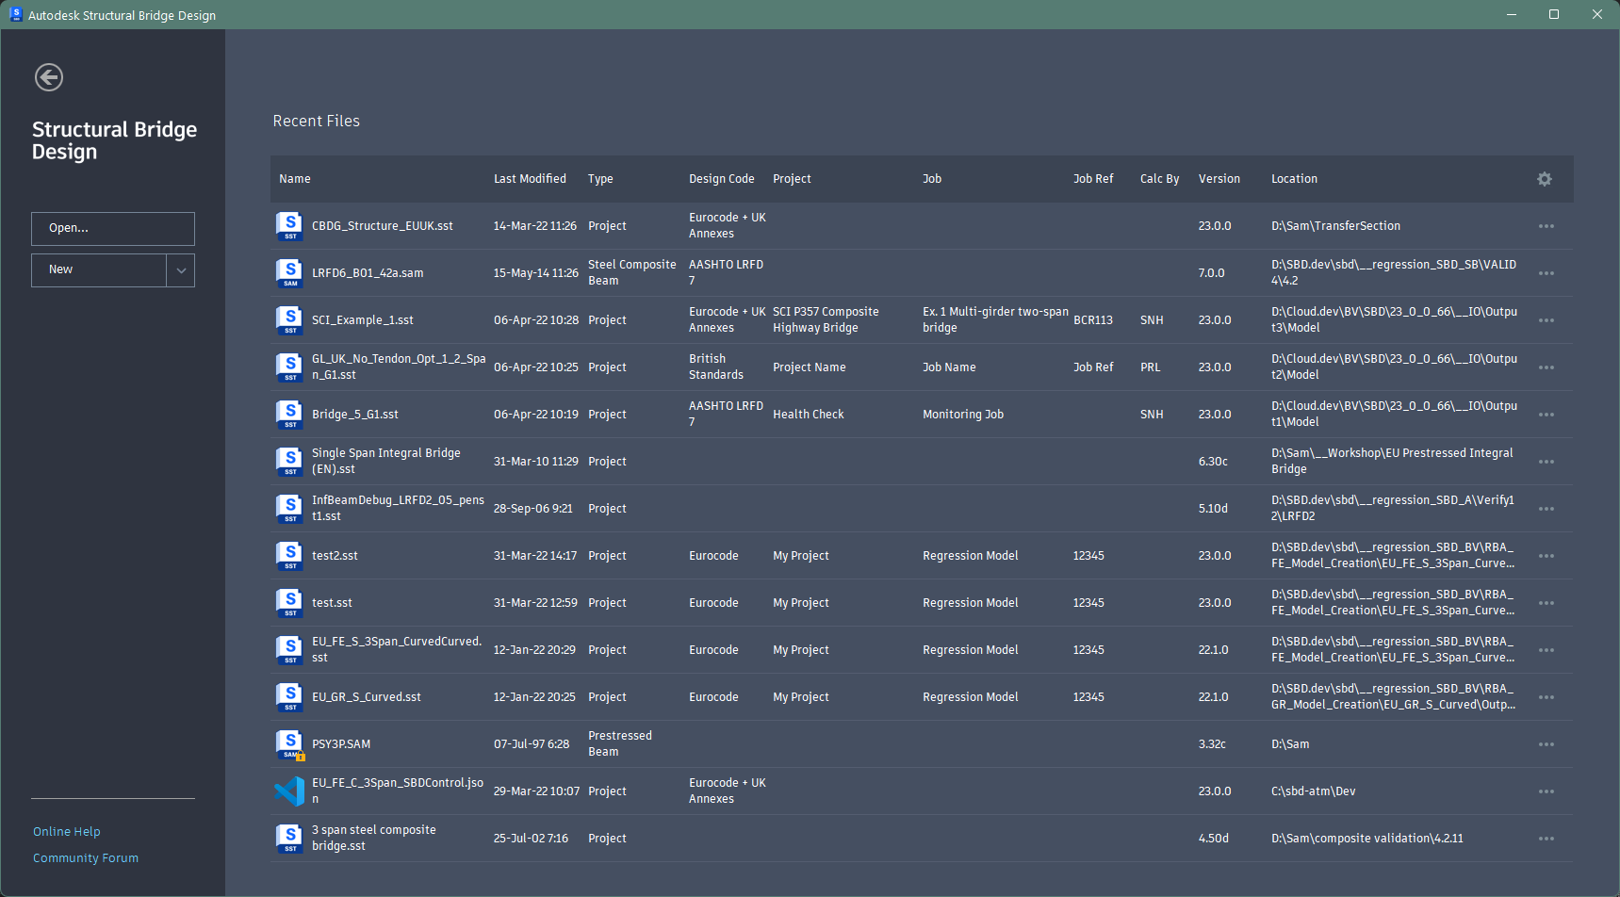Click the New button
This screenshot has height=897, width=1620.
(x=99, y=270)
